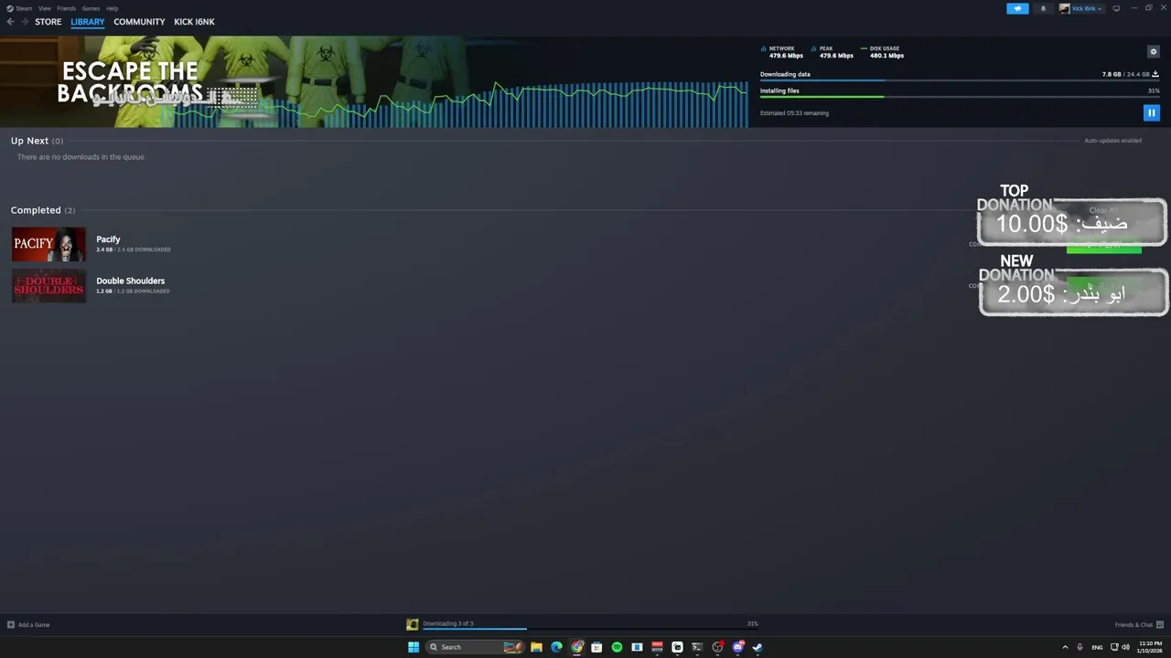Image resolution: width=1171 pixels, height=658 pixels.
Task: Open the terminal icon in taskbar
Action: pos(697,647)
